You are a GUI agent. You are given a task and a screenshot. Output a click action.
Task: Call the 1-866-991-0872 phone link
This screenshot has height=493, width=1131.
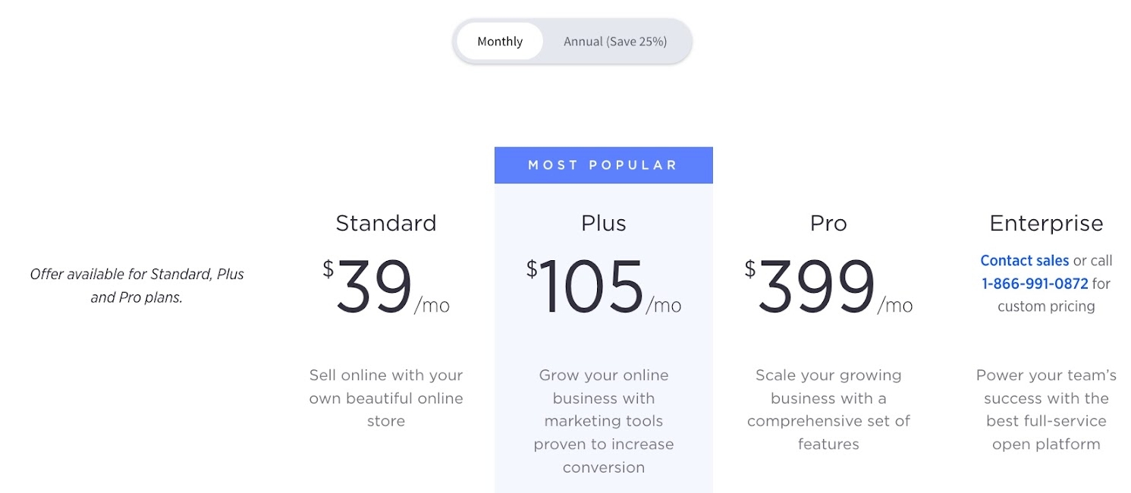click(x=1035, y=284)
